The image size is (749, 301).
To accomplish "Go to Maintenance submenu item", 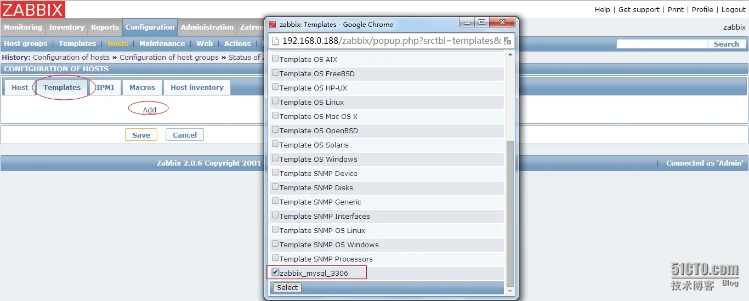I will pos(162,44).
